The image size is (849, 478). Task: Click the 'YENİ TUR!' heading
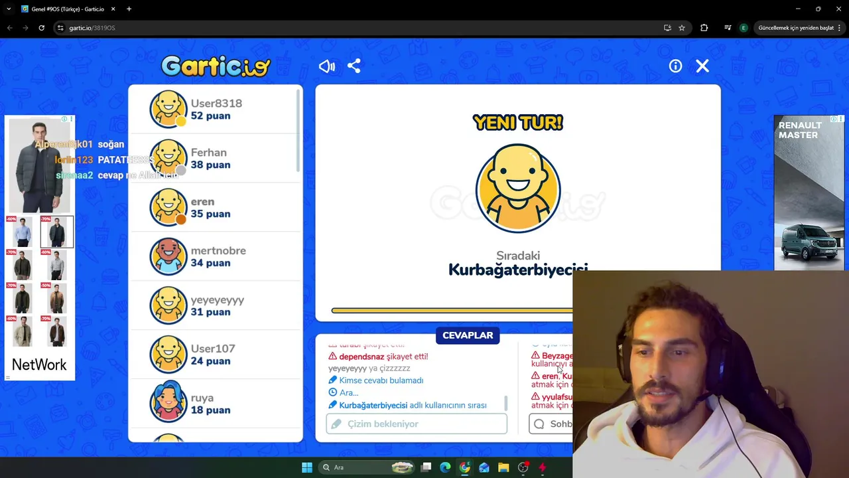(518, 122)
